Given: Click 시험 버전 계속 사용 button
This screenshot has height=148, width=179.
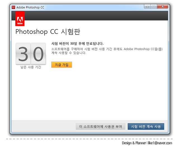Looking at the screenshot, I should tap(146, 126).
